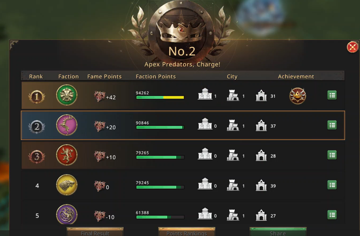Click the 94262 faction points progress bar
This screenshot has width=360, height=236.
coord(160,97)
